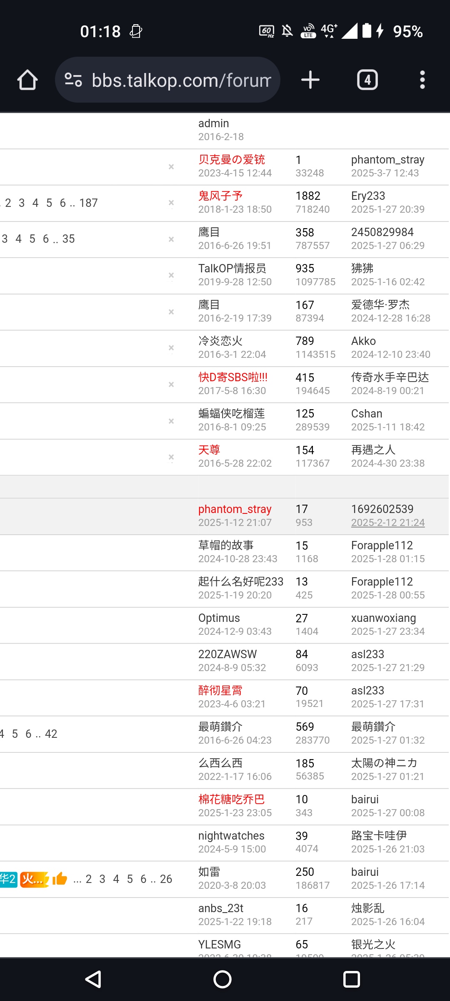The height and width of the screenshot is (1001, 450).
Task: Open last poster Cshan profile
Action: 367,413
